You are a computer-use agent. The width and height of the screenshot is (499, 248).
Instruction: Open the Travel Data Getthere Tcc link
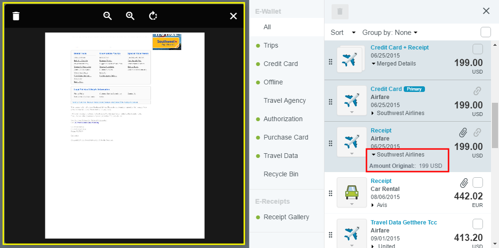point(403,222)
